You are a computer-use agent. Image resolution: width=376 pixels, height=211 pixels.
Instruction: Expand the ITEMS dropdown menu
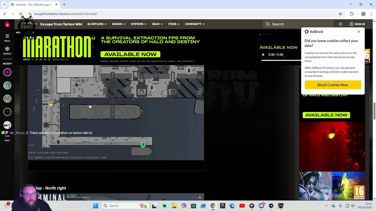tap(174, 24)
